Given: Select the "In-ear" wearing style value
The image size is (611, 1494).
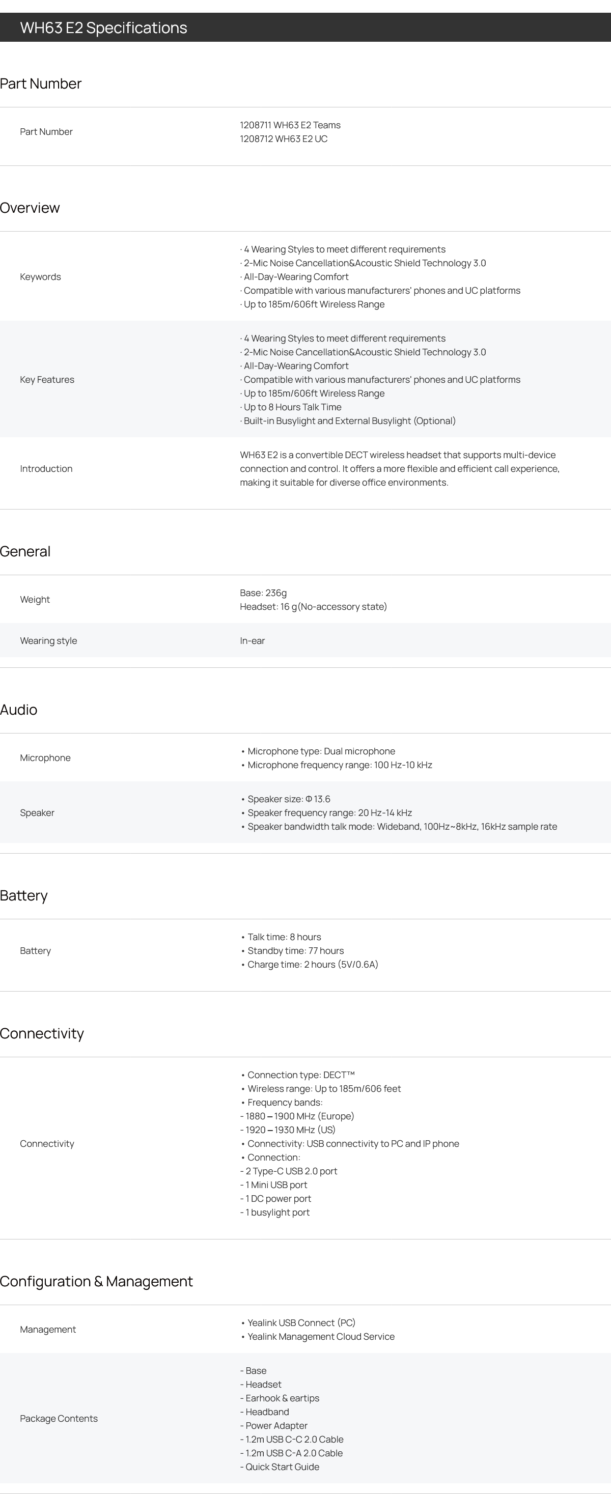Looking at the screenshot, I should click(253, 641).
